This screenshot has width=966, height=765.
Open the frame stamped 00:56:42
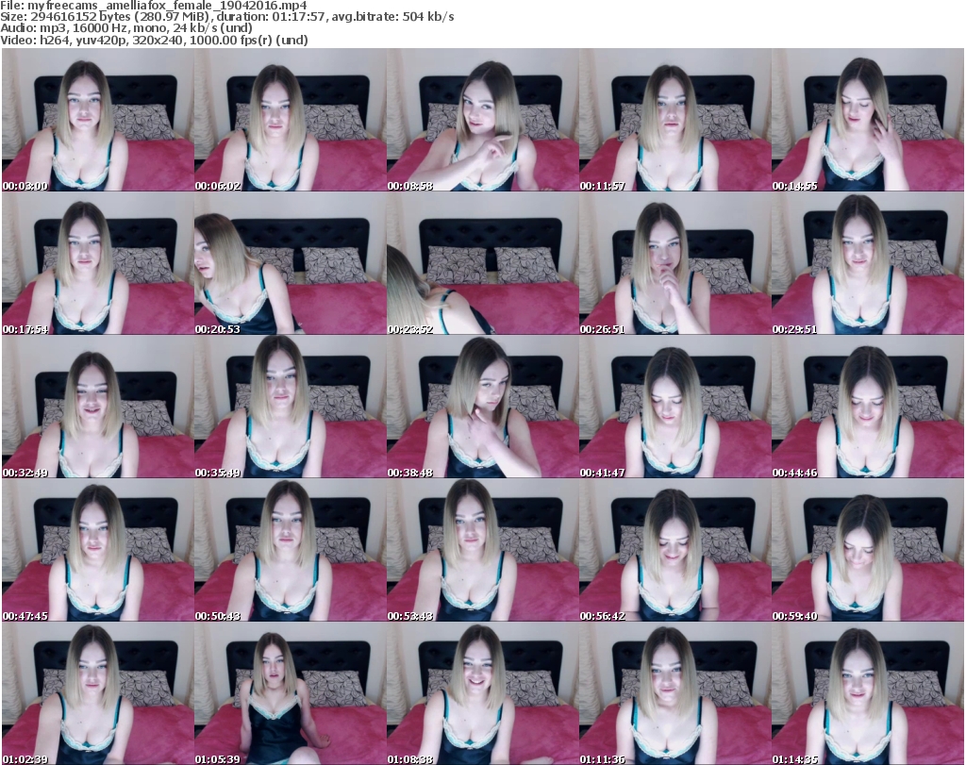[x=675, y=550]
